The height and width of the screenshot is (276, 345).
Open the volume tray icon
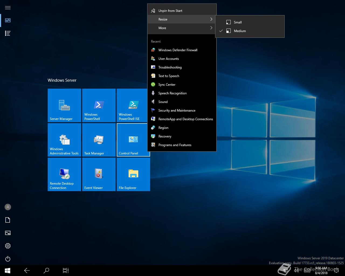pos(296,271)
